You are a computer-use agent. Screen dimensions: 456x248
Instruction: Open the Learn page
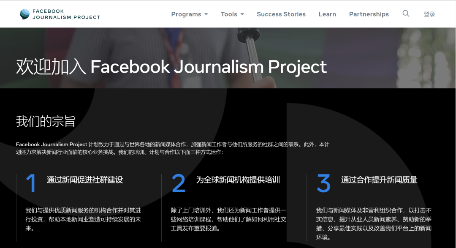tap(327, 14)
